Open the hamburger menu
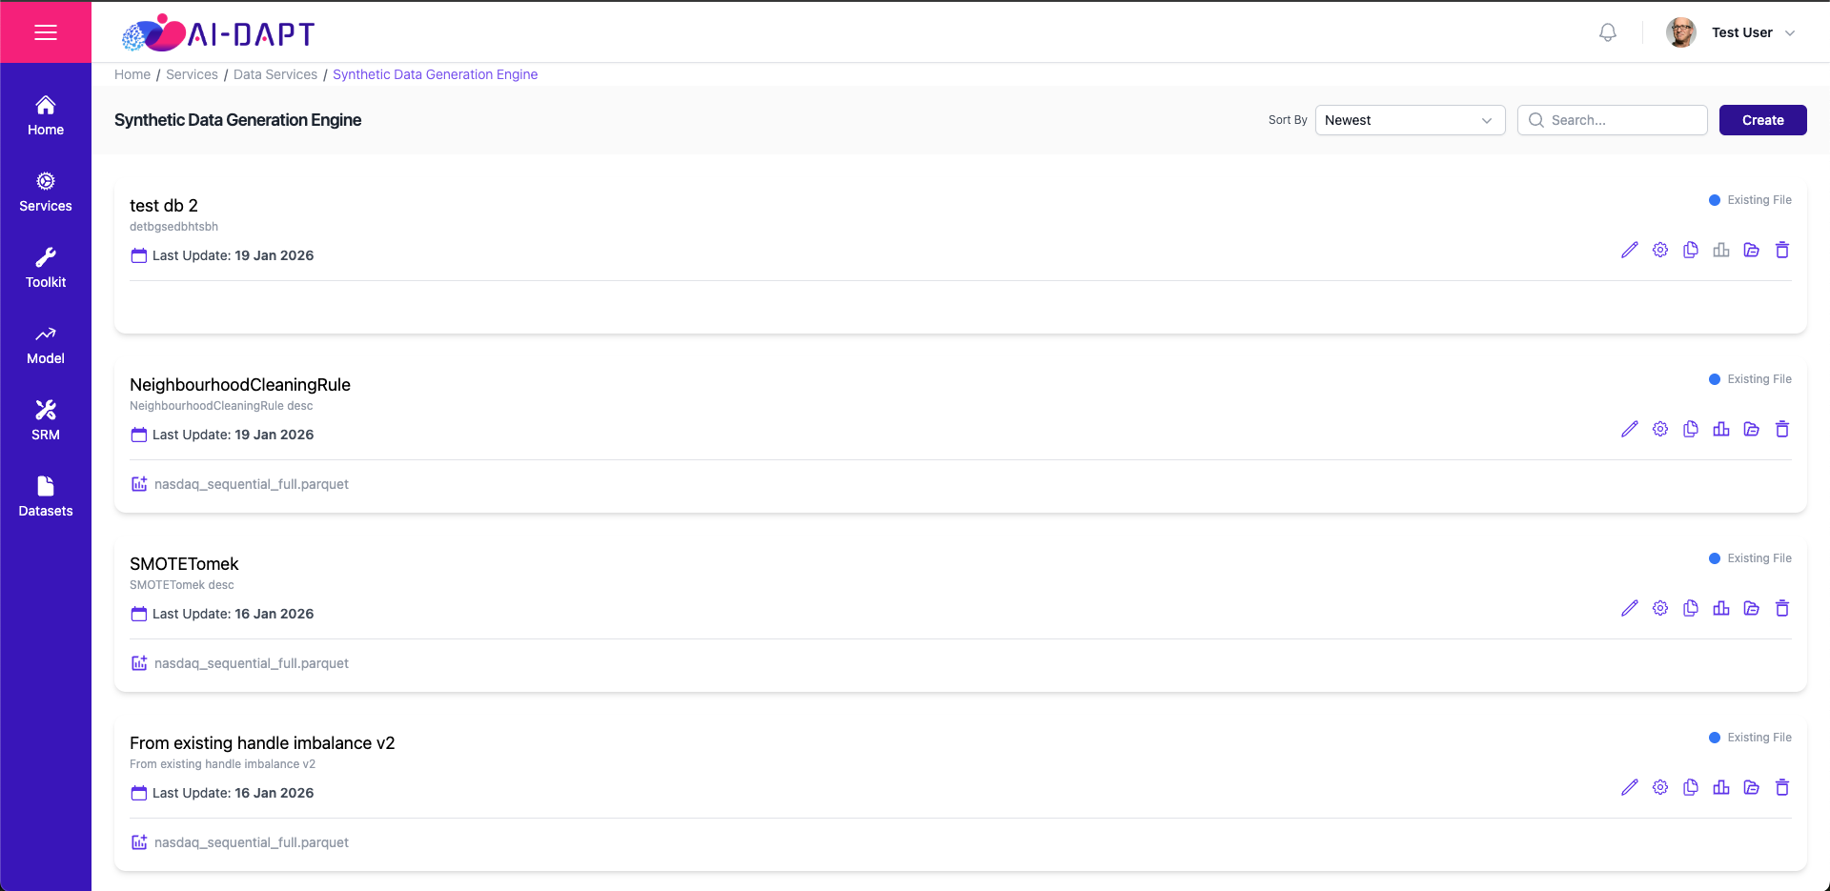1830x891 pixels. click(x=46, y=32)
